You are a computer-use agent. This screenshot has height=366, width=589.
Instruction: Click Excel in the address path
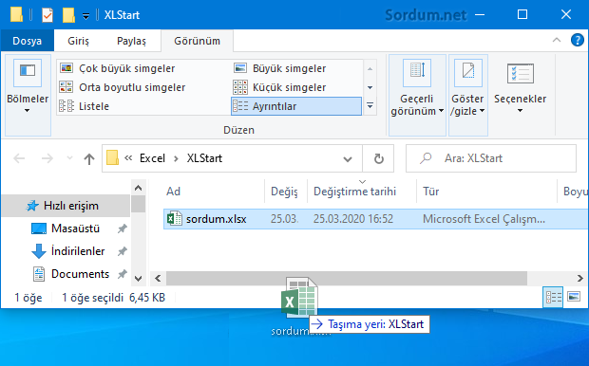[x=152, y=158]
